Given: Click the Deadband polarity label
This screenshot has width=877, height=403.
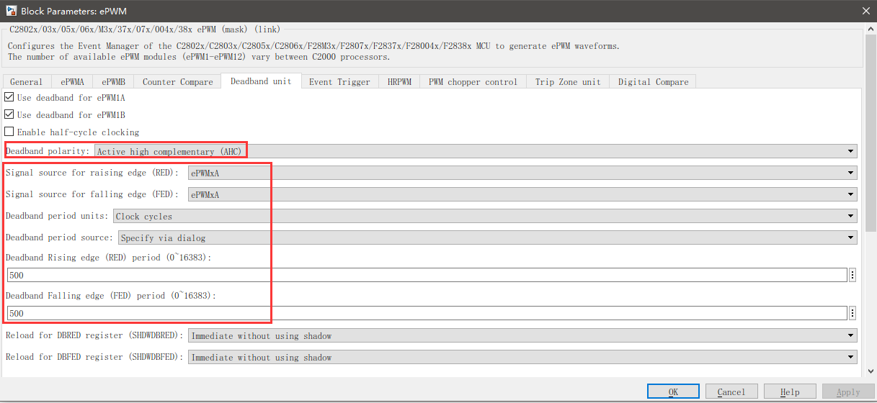Looking at the screenshot, I should click(48, 151).
